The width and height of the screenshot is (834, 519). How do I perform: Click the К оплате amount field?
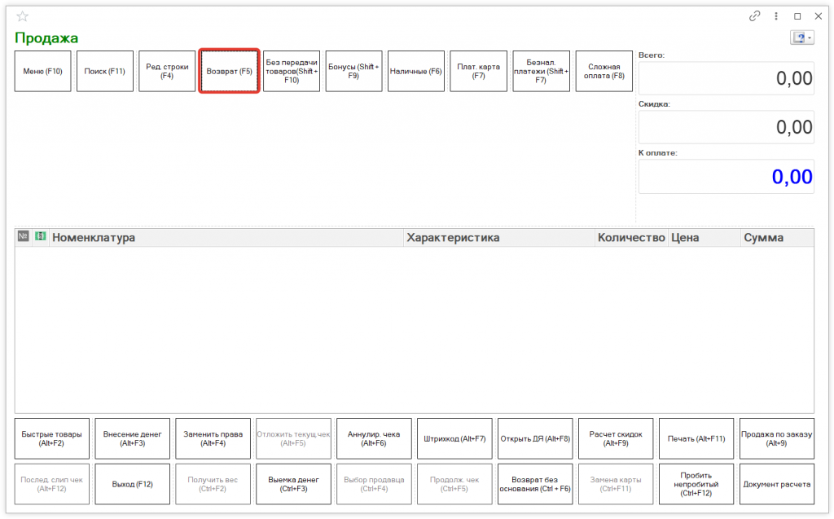pos(726,177)
